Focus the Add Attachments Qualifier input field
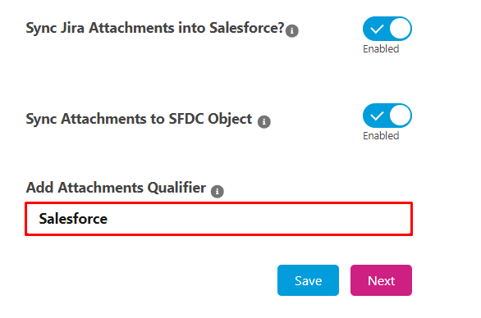This screenshot has height=318, width=481. 218,219
